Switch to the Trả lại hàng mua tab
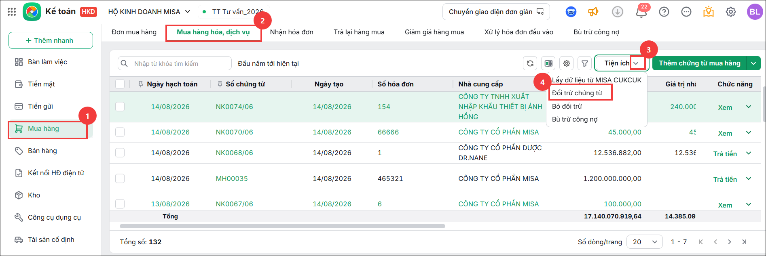The image size is (766, 256). (359, 32)
